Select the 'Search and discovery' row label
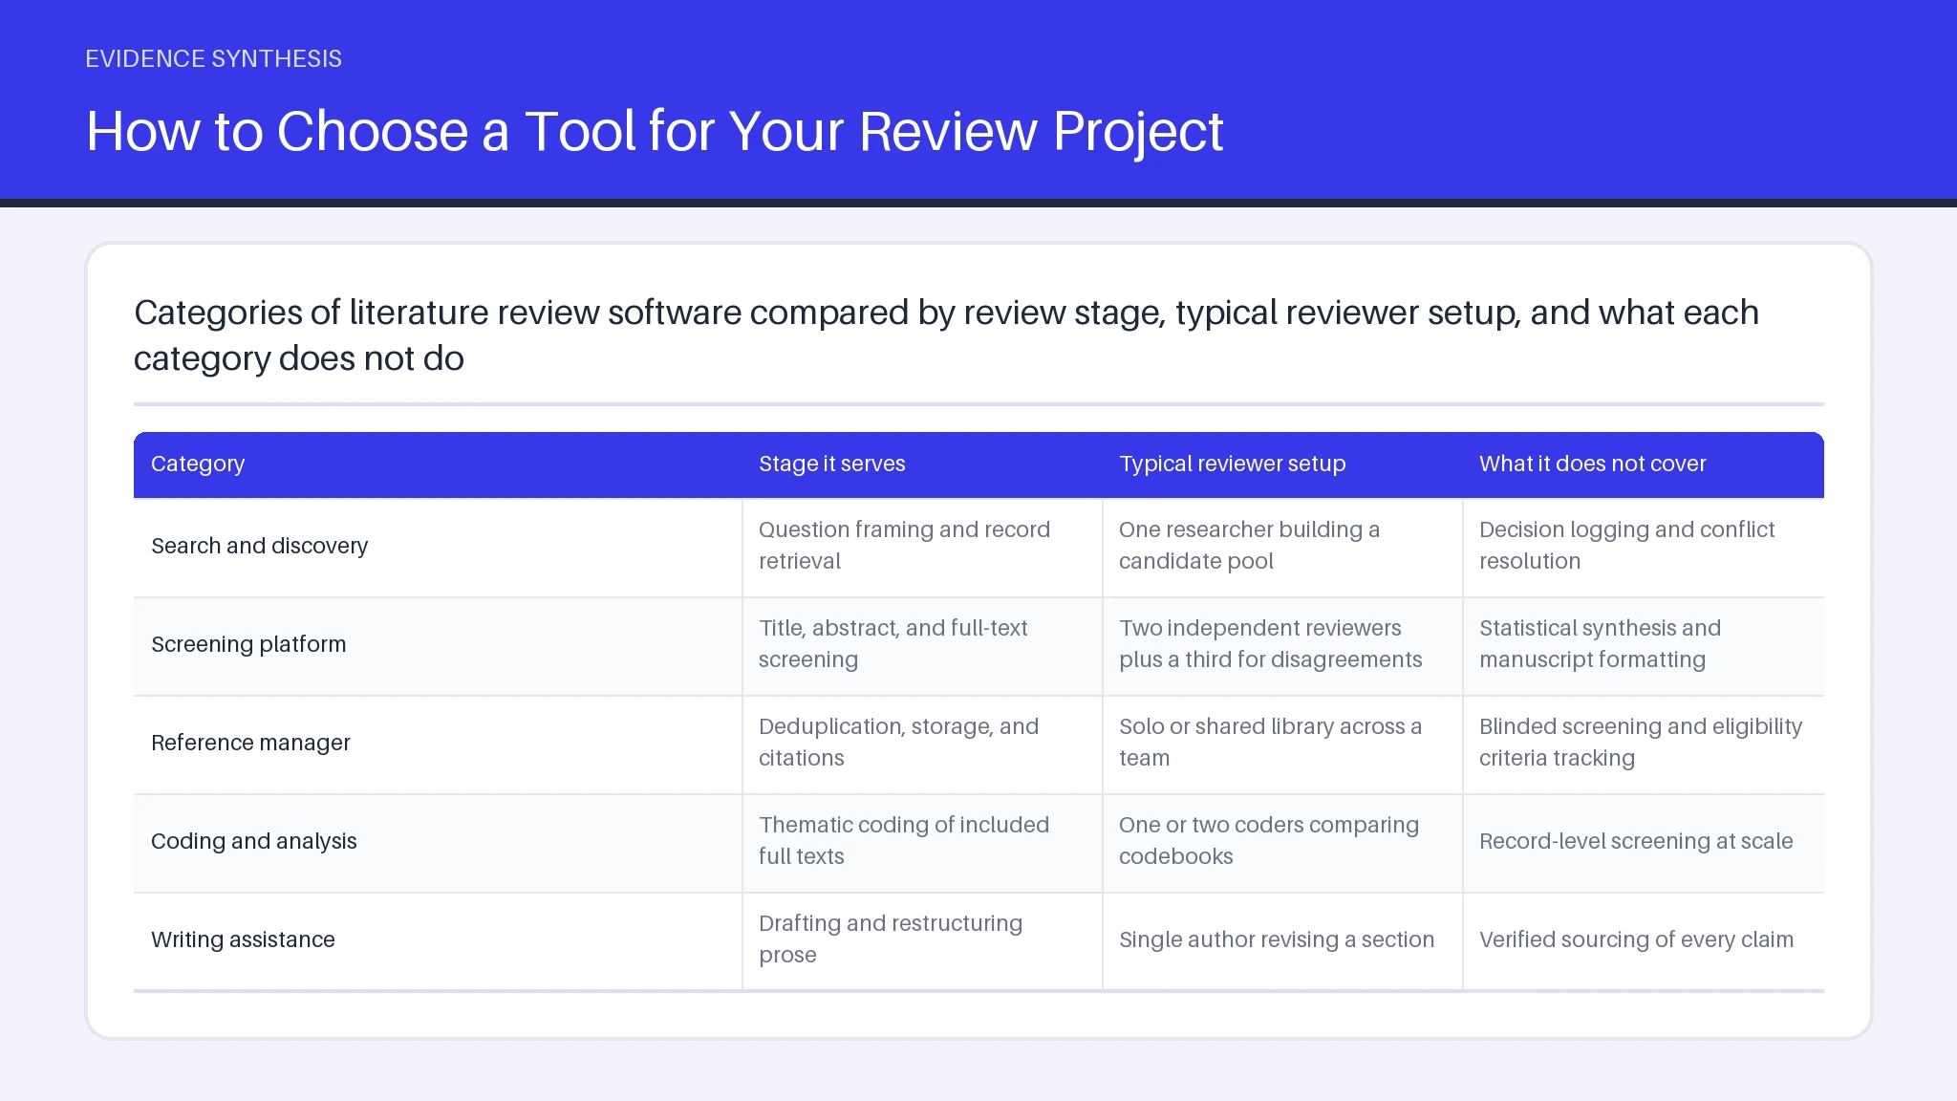 tap(259, 546)
